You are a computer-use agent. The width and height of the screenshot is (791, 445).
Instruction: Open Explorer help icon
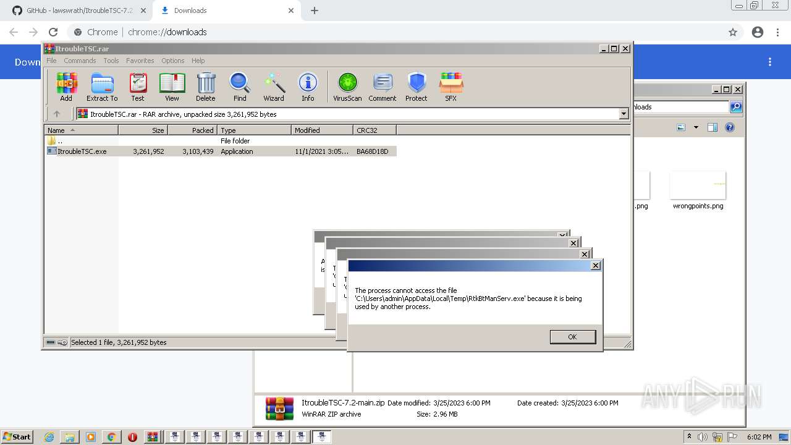tap(730, 127)
